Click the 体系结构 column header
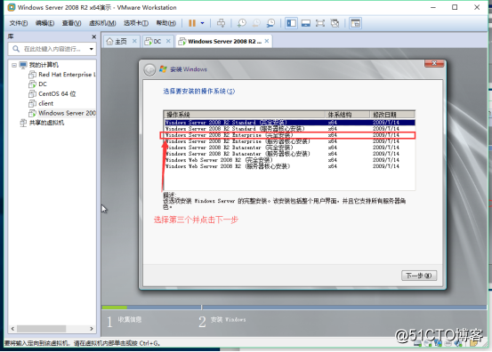This screenshot has height=352, width=492. (347, 114)
